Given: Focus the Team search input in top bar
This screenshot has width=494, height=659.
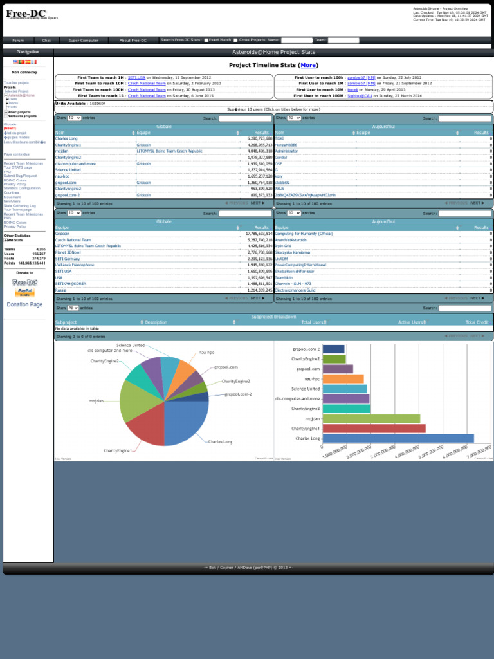Looking at the screenshot, I should click(343, 41).
